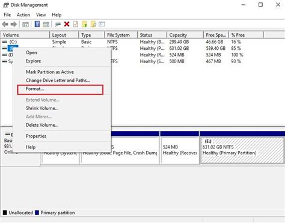285x223 pixels.
Task: Click the 631.02 GB capacity cell
Action: click(x=179, y=48)
